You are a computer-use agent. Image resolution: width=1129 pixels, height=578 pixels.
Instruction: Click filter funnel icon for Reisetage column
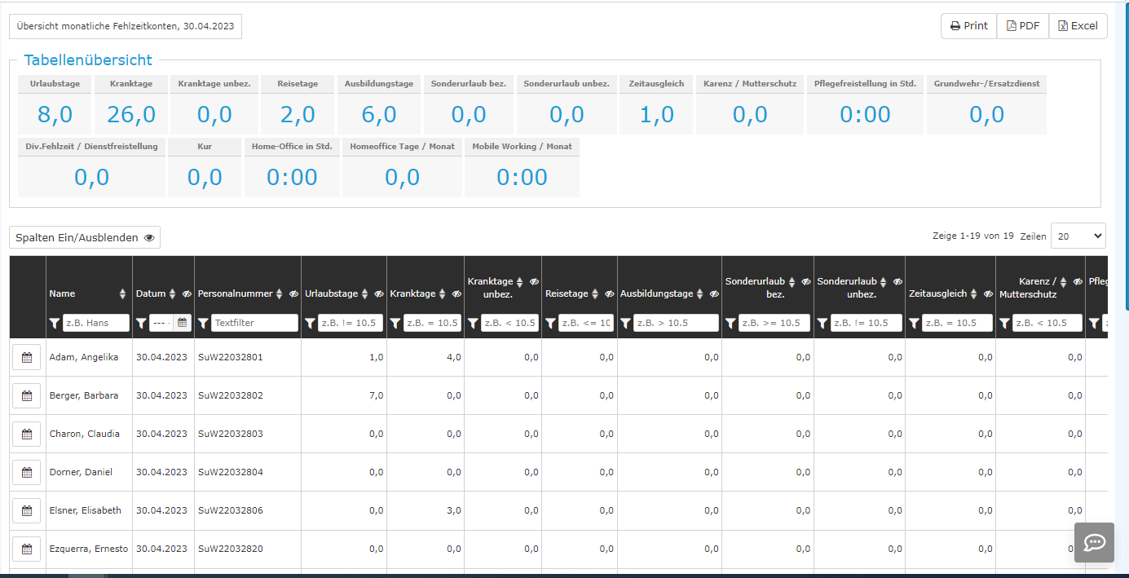pos(550,324)
